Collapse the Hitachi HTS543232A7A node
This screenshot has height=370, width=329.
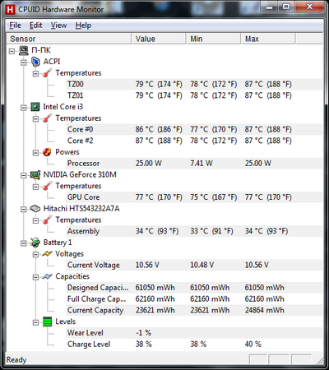24,210
